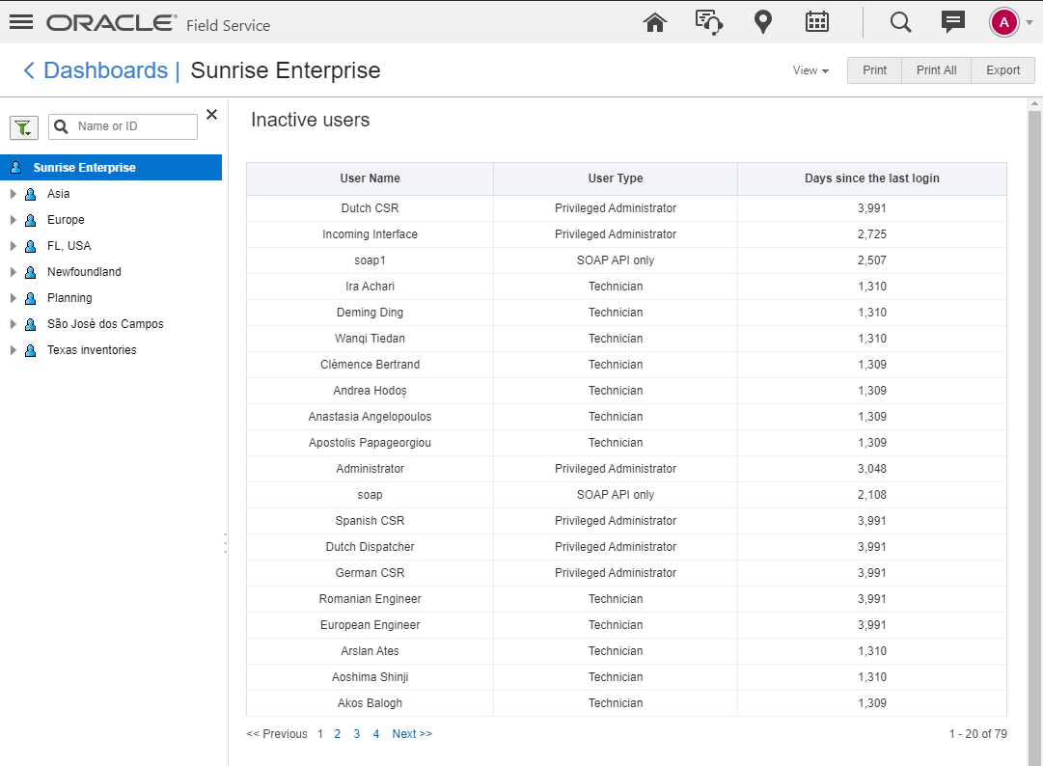
Task: Open the hamburger navigation menu
Action: pos(21,22)
